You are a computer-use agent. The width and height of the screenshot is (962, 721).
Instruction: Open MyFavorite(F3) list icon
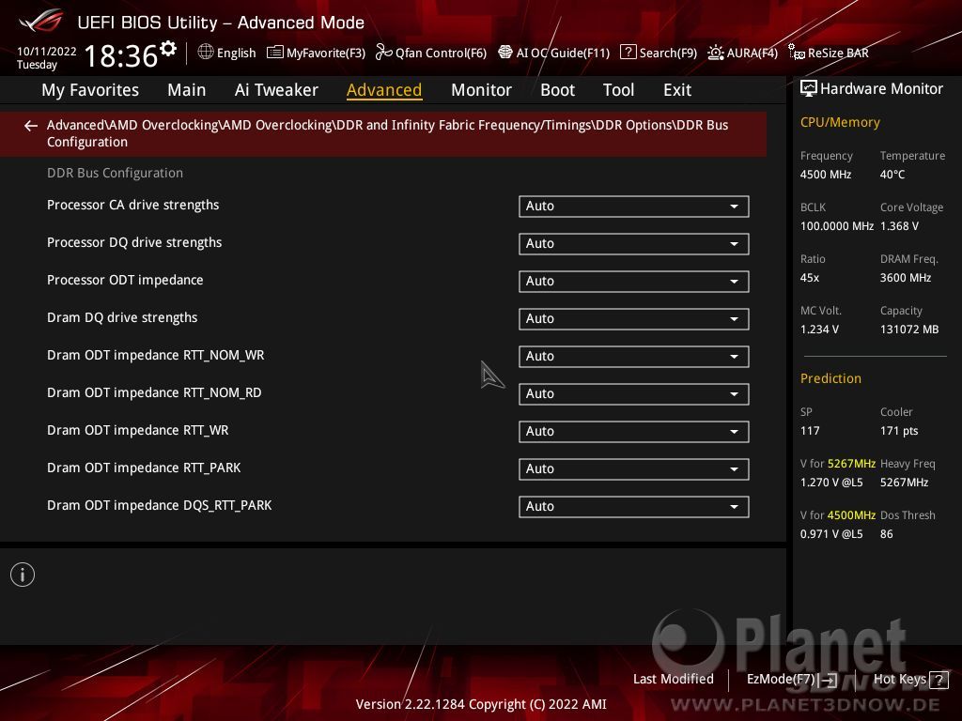point(275,53)
